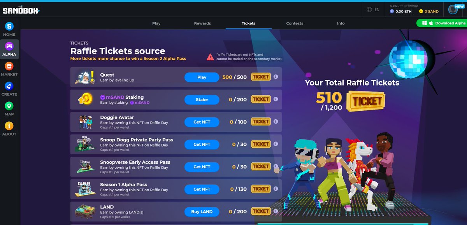Click the Doggie Avatar thumbnail

tap(85, 122)
